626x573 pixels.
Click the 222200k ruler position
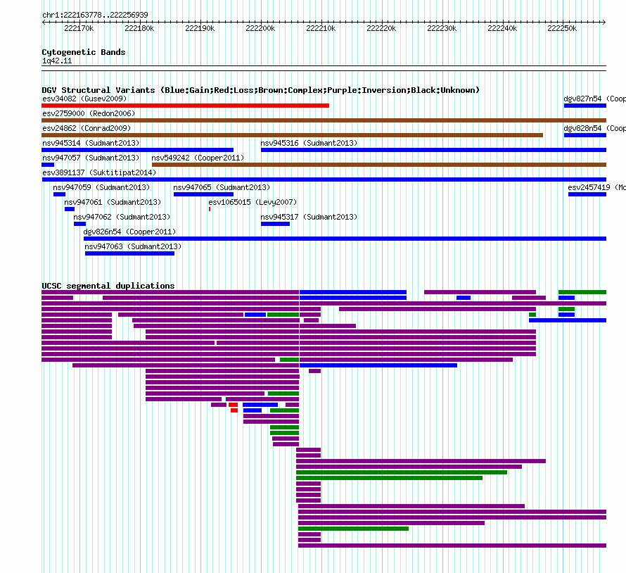[260, 28]
